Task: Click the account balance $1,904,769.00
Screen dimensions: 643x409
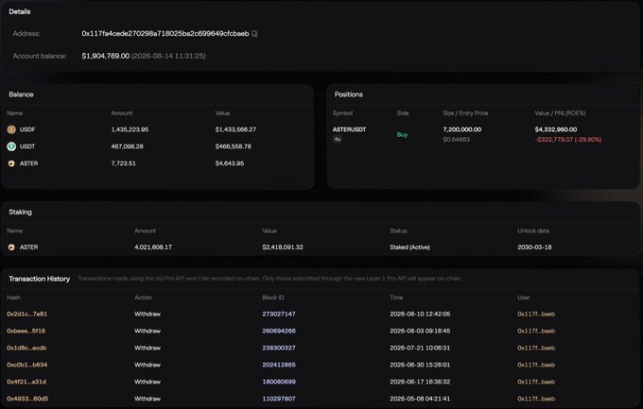Action: [105, 56]
